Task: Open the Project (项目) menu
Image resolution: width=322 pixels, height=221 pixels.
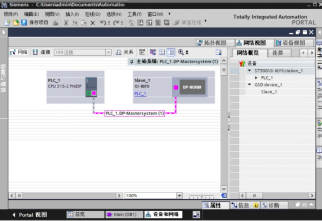Action: click(x=11, y=14)
